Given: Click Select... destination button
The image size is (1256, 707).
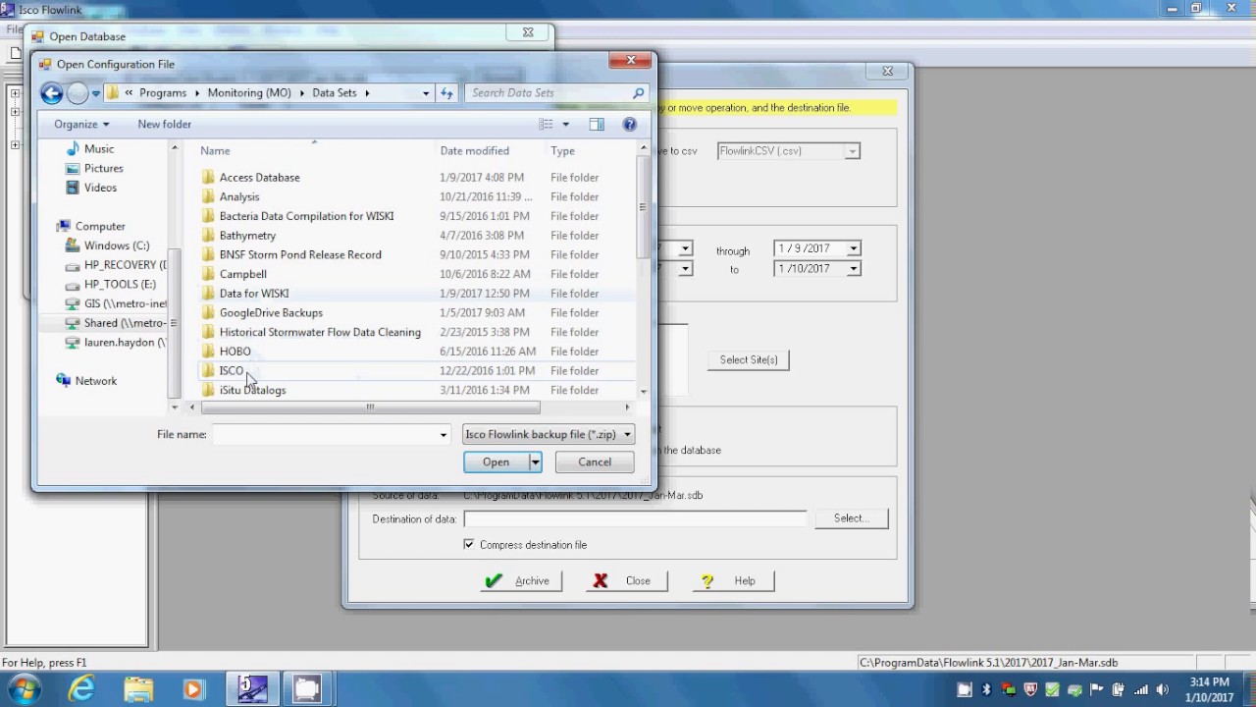Looking at the screenshot, I should pyautogui.click(x=851, y=518).
